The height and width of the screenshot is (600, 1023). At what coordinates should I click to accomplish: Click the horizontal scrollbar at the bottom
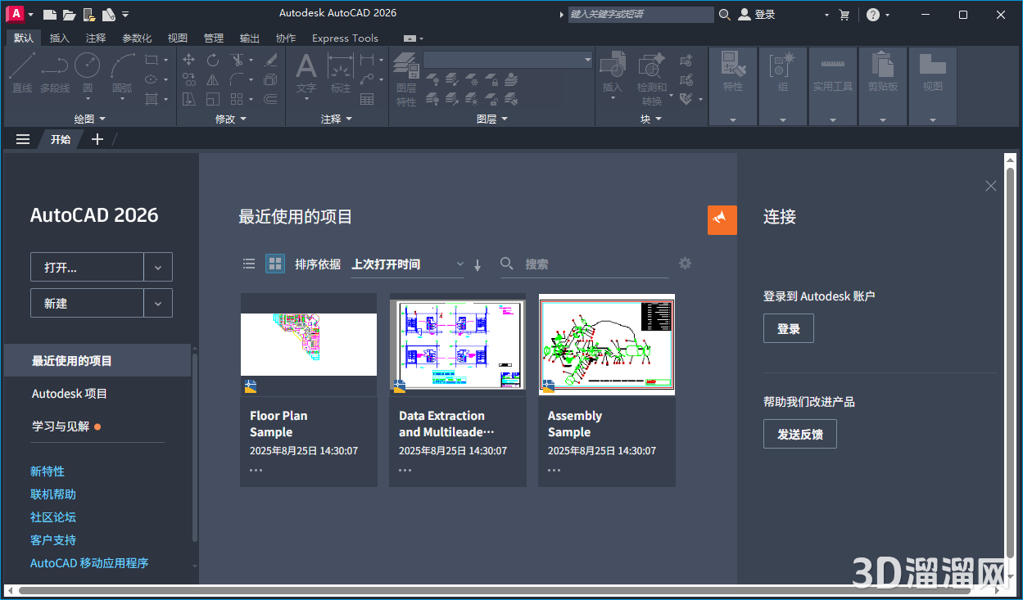point(491,590)
